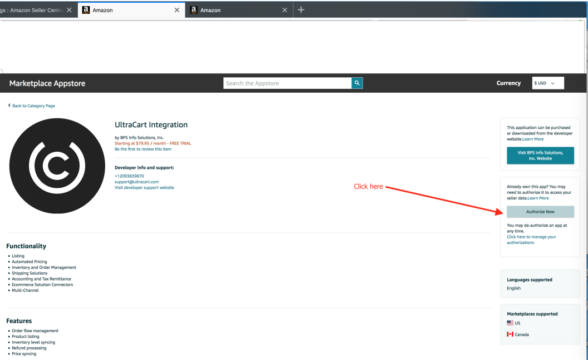Click the developer phone number link

[x=129, y=176]
